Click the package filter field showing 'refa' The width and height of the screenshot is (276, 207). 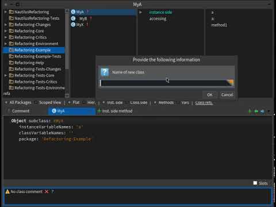coord(34,94)
